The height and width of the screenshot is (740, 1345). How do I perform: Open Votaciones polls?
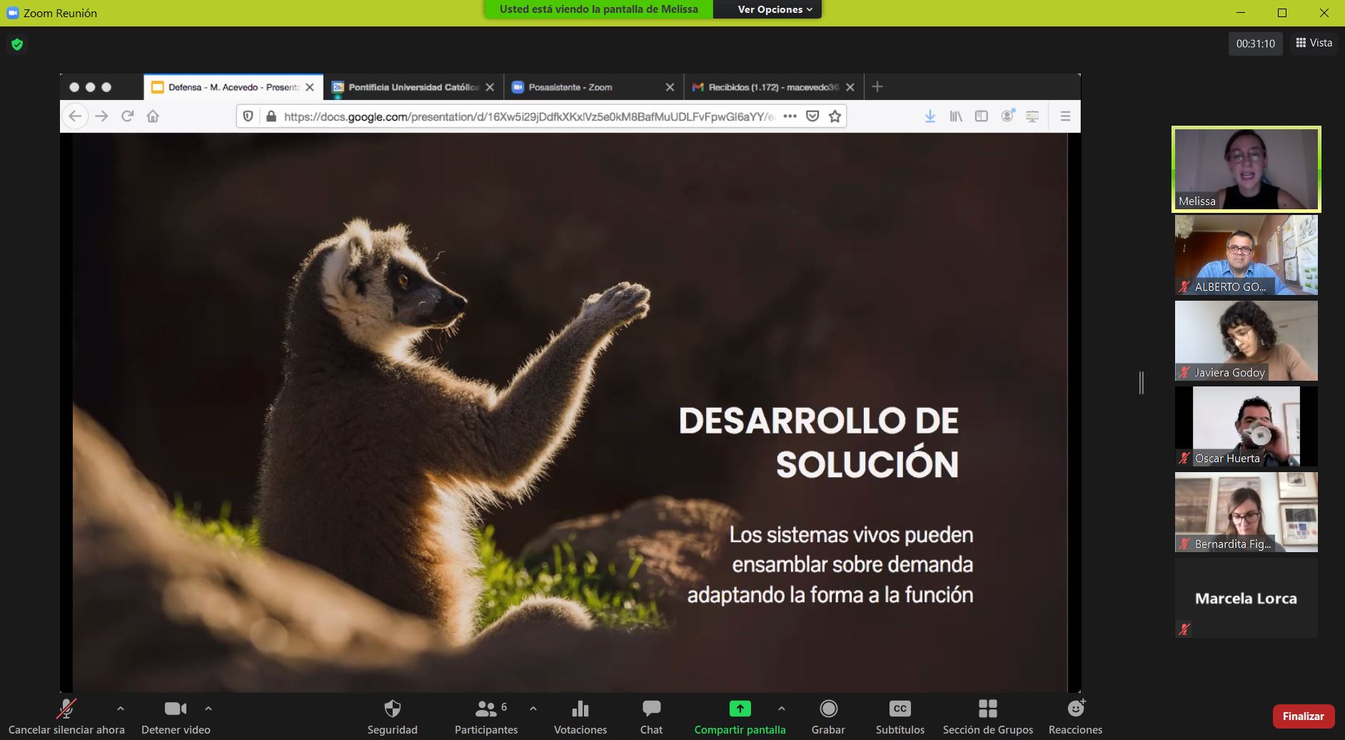point(580,717)
